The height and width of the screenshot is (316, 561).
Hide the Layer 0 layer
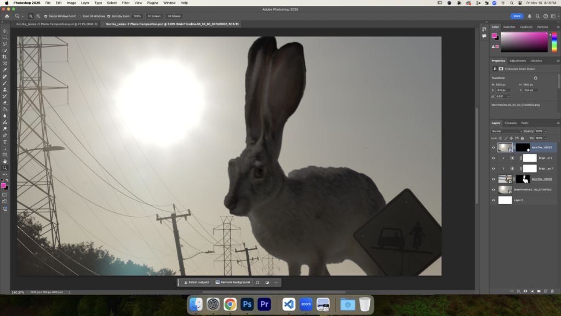(493, 200)
